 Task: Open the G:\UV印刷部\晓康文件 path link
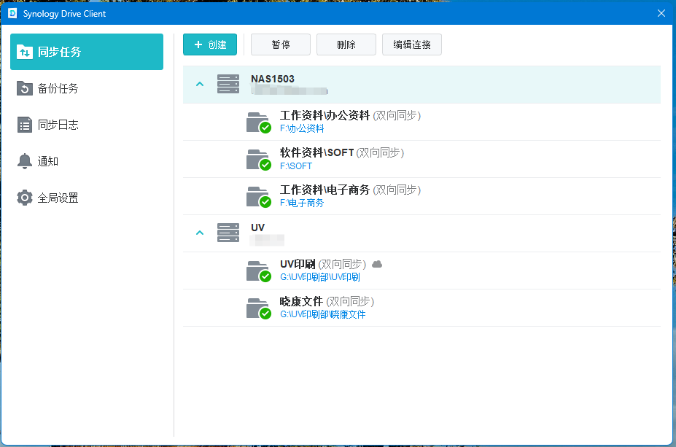[x=322, y=314]
